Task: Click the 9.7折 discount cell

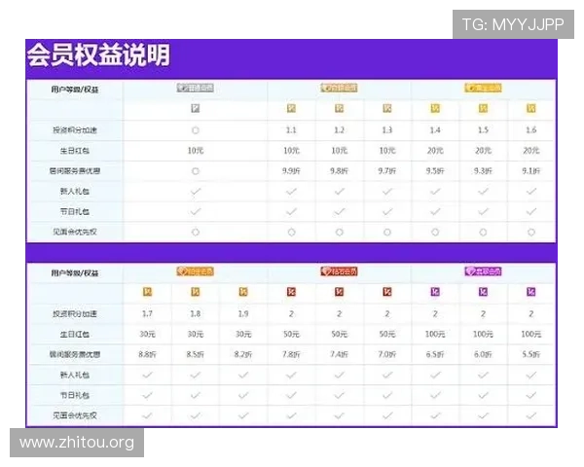Action: point(387,171)
